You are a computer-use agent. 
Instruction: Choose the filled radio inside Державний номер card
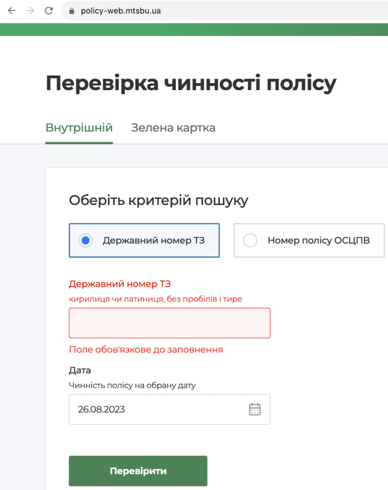85,241
